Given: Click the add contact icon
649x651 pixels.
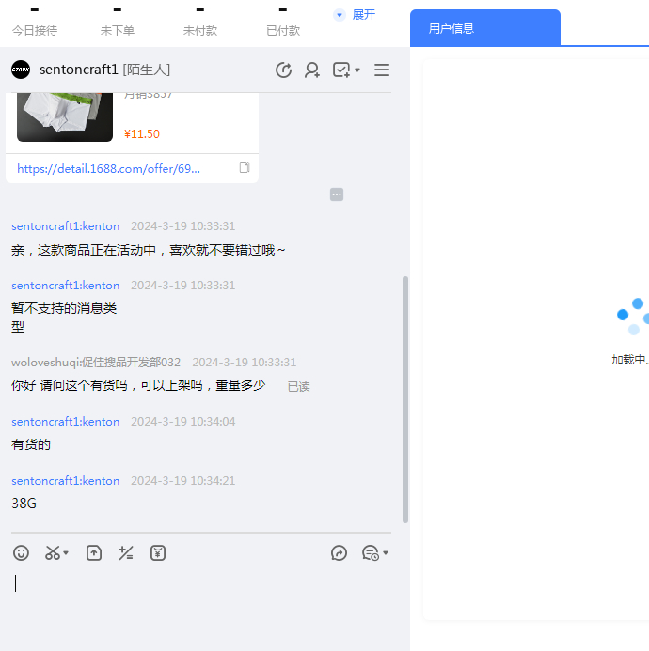Looking at the screenshot, I should click(x=312, y=70).
